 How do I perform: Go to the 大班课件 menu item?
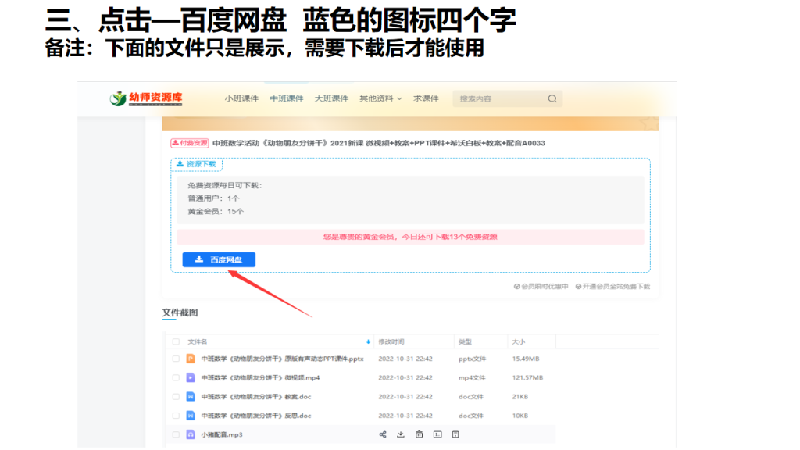pos(331,99)
